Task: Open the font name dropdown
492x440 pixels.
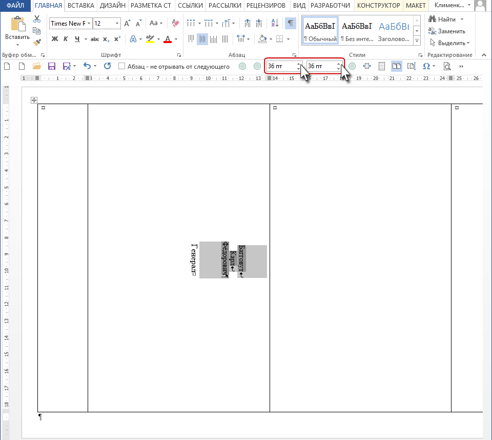Action: click(x=89, y=24)
